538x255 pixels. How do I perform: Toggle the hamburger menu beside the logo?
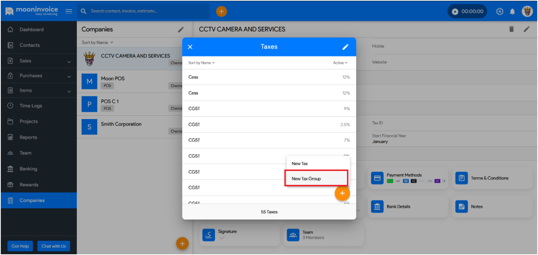tap(69, 11)
